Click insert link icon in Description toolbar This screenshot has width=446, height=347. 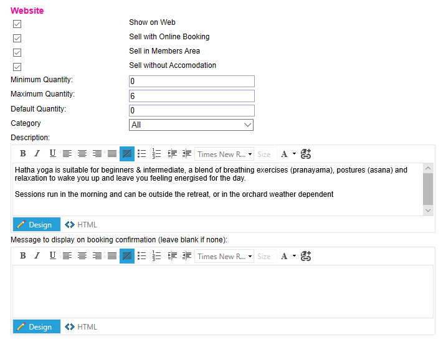305,154
